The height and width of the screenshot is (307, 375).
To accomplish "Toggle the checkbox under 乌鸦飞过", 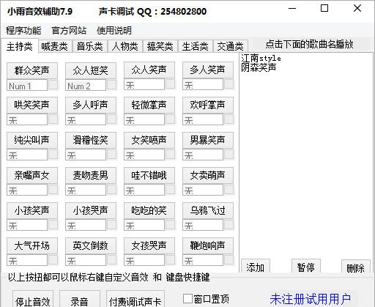I will click(x=229, y=225).
